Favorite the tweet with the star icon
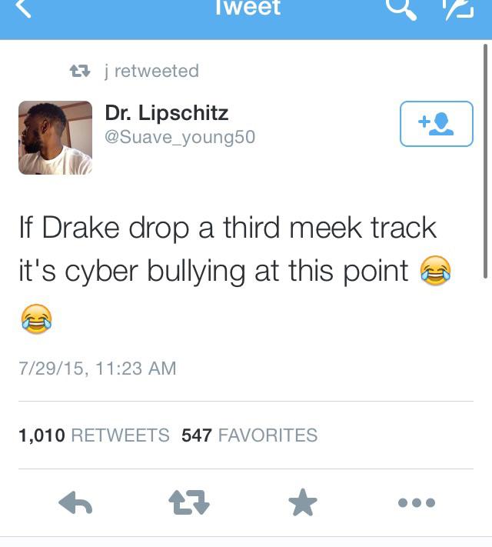Viewport: 492px width, 547px height. (x=303, y=502)
